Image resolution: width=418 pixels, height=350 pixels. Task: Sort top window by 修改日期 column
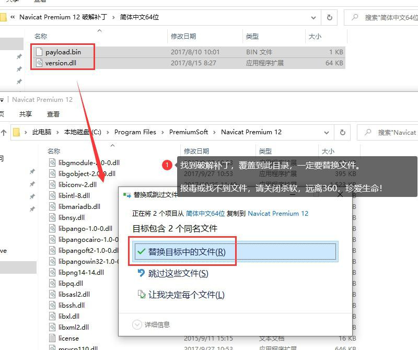click(183, 36)
